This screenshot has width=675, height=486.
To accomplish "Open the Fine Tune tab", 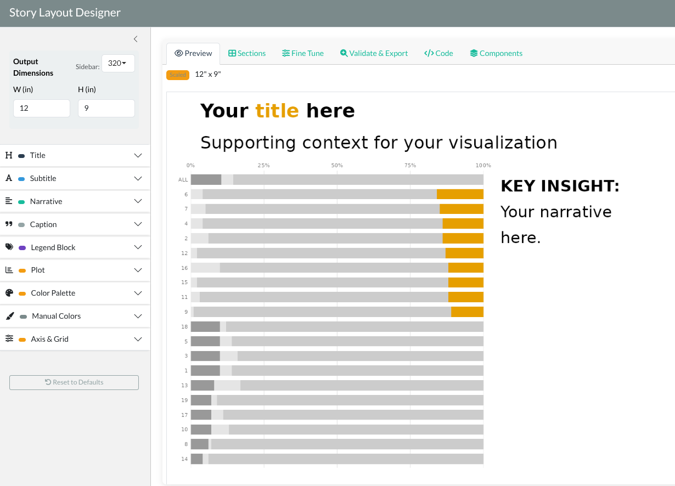I will click(303, 53).
